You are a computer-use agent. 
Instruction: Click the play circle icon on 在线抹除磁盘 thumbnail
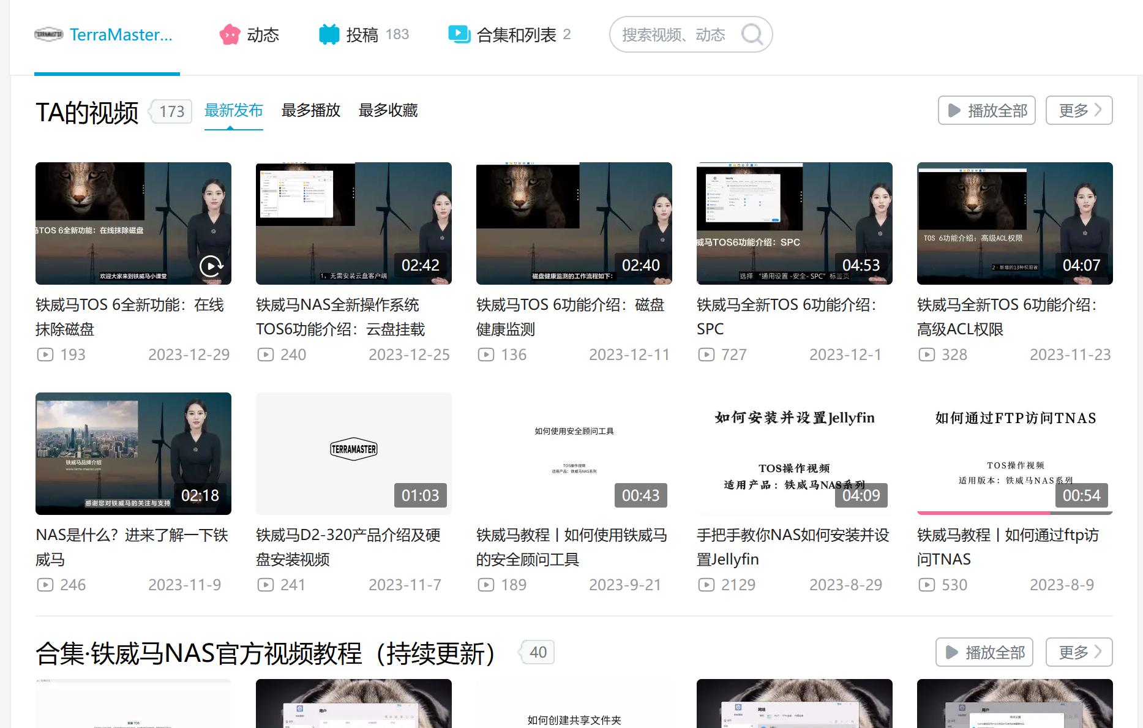211,266
